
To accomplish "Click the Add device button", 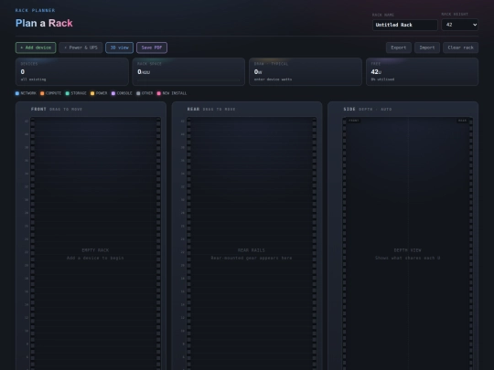I will tap(36, 48).
